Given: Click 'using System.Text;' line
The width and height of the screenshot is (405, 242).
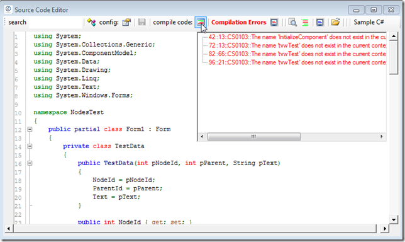Looking at the screenshot, I should tap(67, 87).
